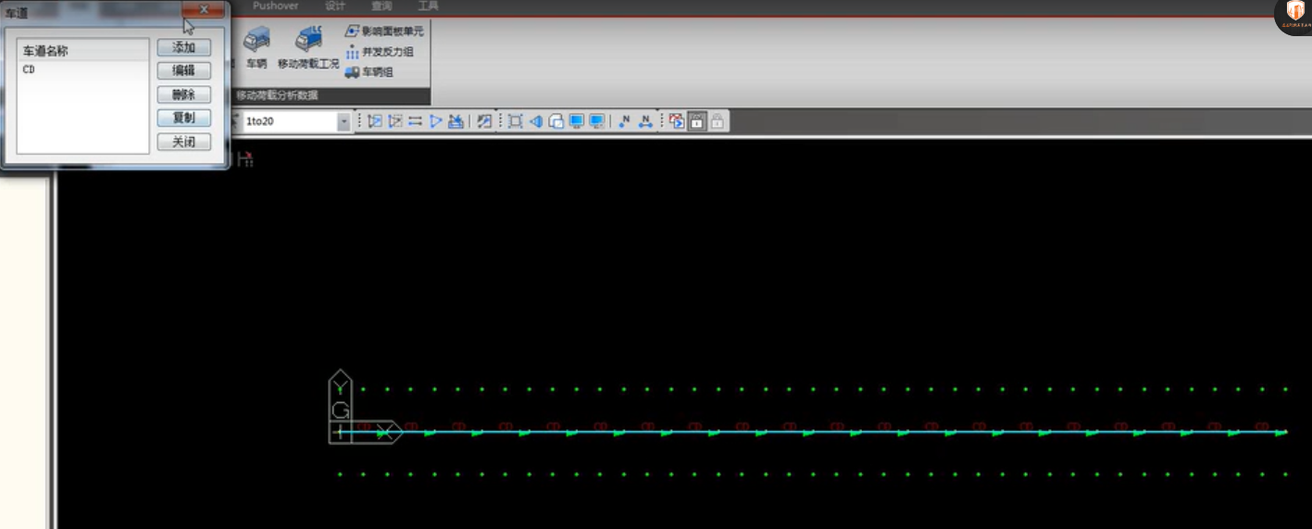
Task: Toggle the greyed-out padlock icon
Action: point(718,121)
